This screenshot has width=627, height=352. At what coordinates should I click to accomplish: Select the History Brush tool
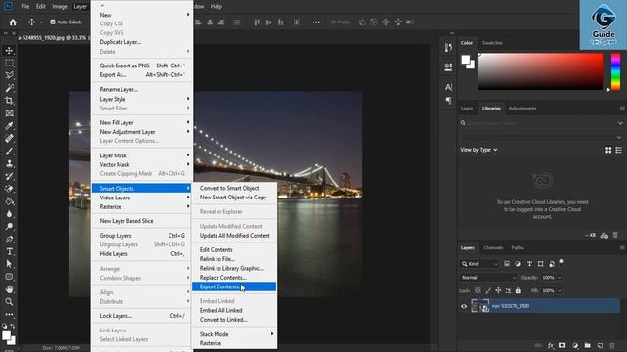point(9,176)
